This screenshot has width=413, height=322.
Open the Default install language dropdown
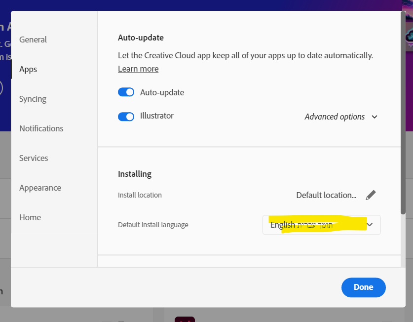pos(321,225)
